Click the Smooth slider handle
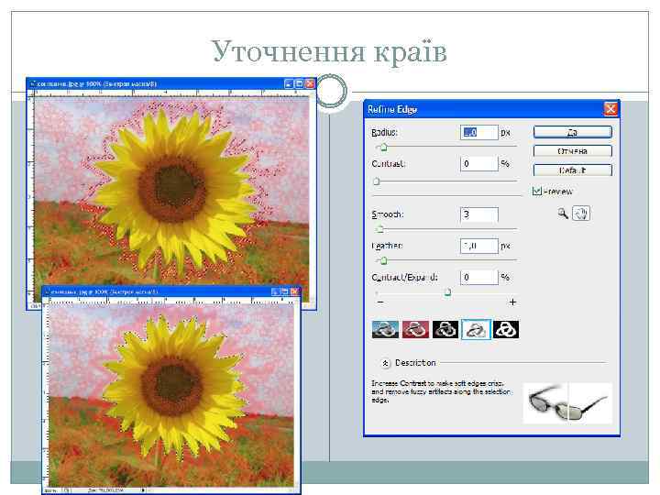This screenshot has width=660, height=495. [x=380, y=229]
